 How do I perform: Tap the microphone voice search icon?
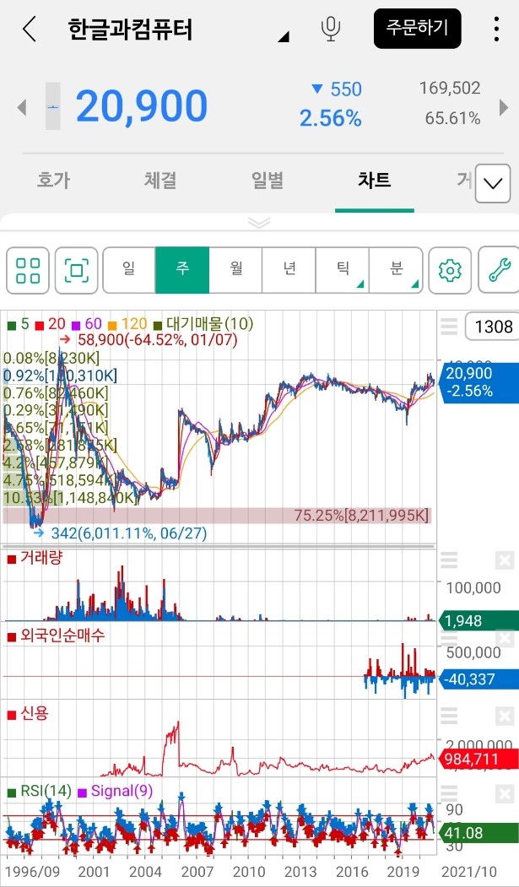pos(331,29)
